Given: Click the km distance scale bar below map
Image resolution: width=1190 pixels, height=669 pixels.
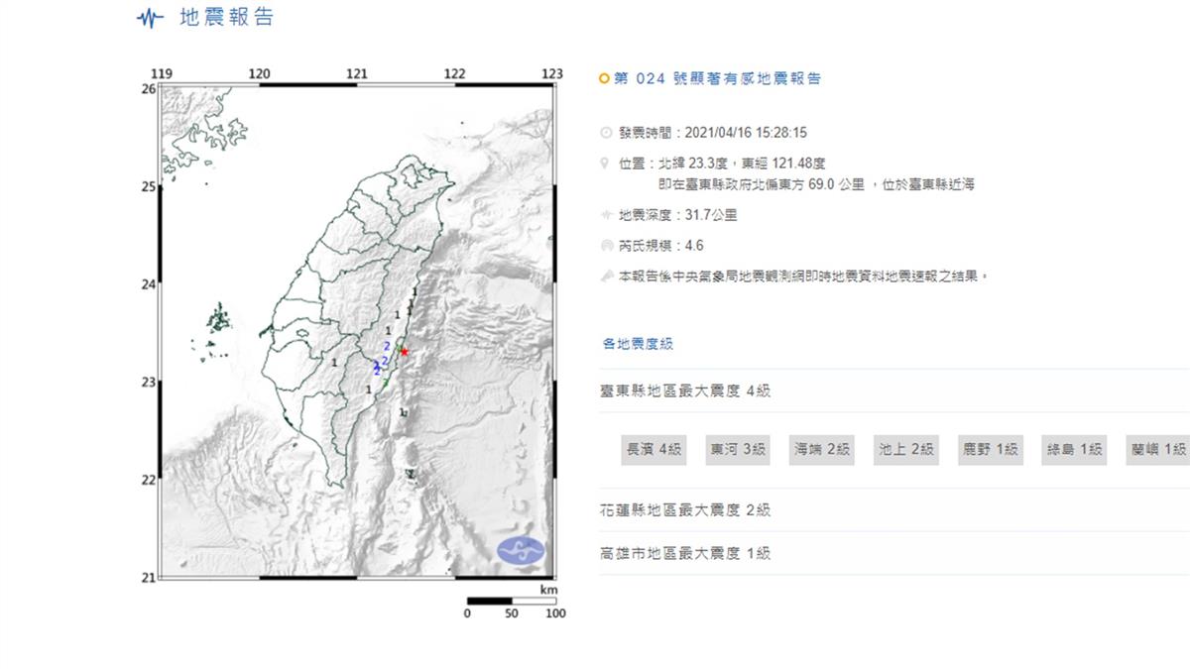Looking at the screenshot, I should 511,601.
